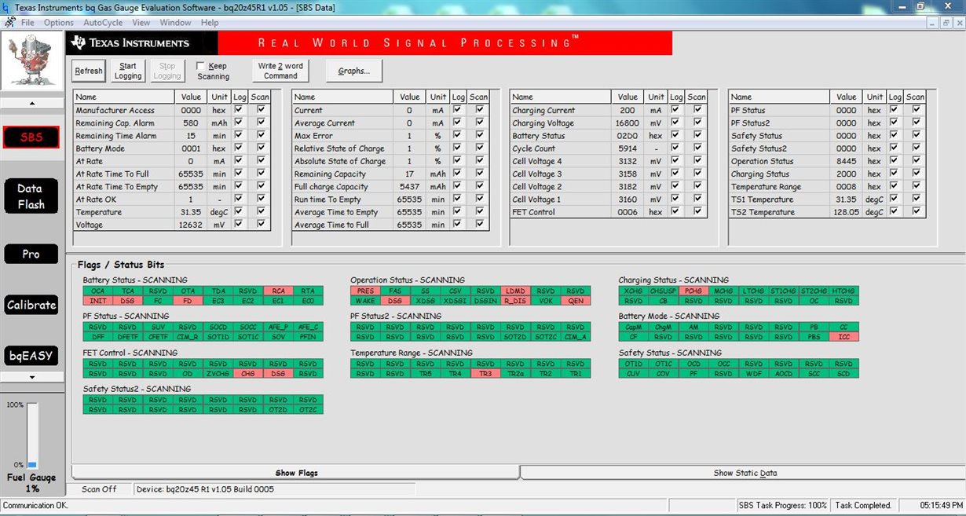The height and width of the screenshot is (516, 966).
Task: Click the PRES flag in Operation Status
Action: click(365, 291)
